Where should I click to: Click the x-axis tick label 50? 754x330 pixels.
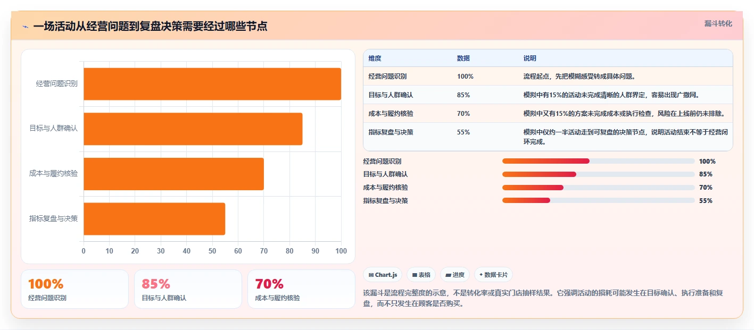212,251
